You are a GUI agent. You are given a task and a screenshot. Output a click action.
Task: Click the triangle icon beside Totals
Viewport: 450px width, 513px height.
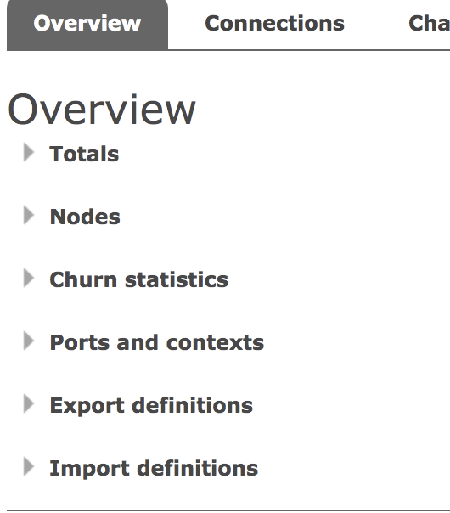point(29,153)
